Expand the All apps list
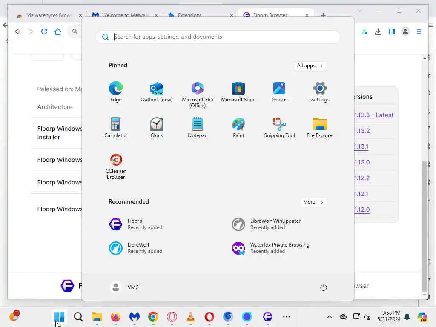Viewport: 436px width, 327px height. coord(310,66)
